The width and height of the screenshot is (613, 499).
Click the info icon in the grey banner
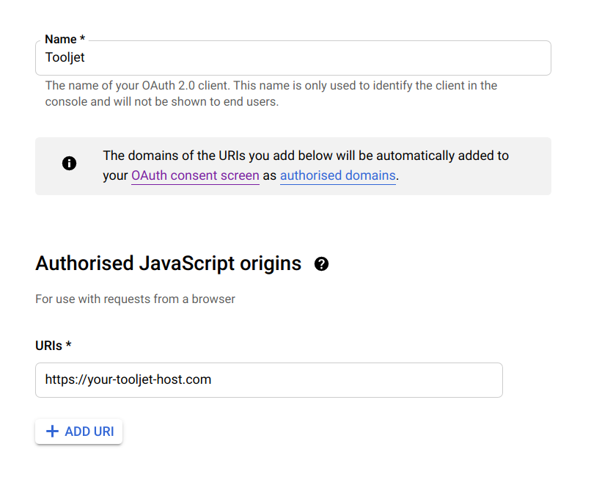coord(70,163)
